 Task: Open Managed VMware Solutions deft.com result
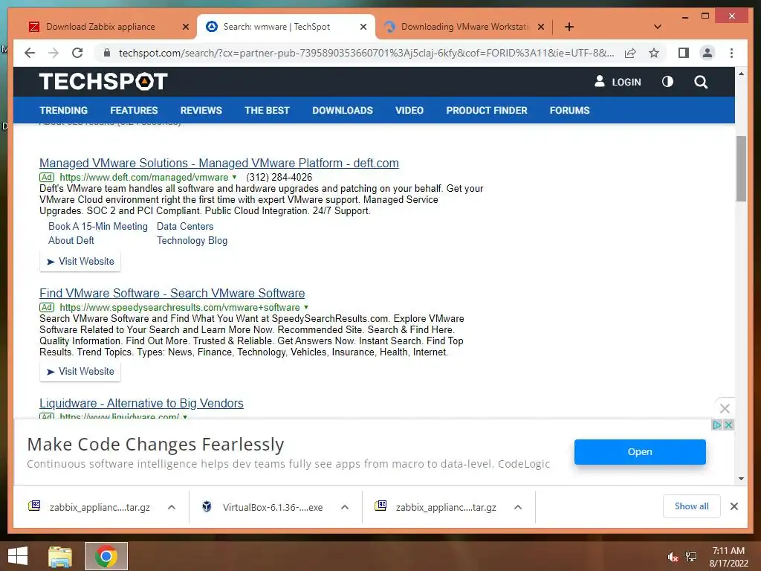219,163
